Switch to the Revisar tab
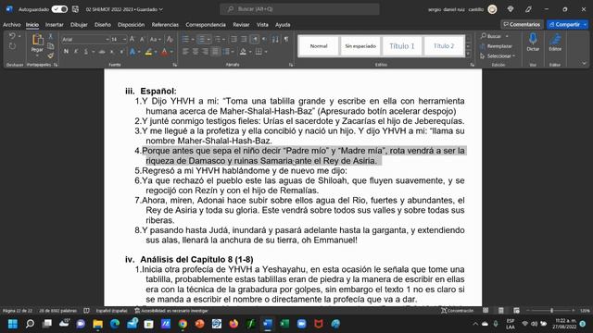 point(241,25)
